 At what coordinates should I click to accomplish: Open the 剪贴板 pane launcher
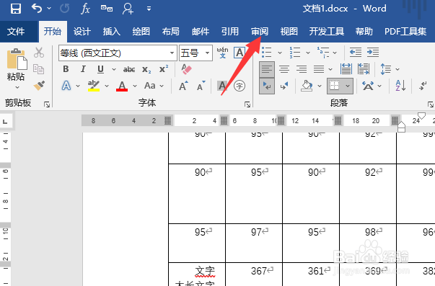(x=47, y=104)
